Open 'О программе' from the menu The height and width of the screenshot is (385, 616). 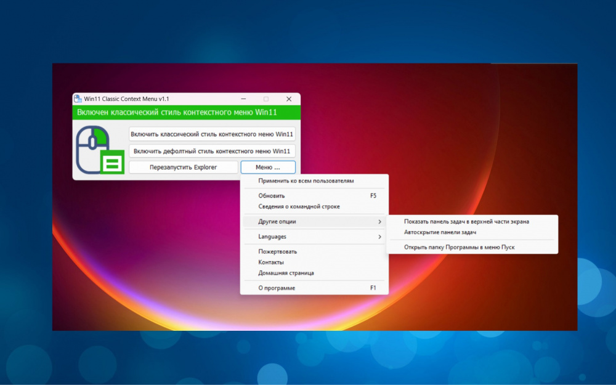click(x=277, y=288)
